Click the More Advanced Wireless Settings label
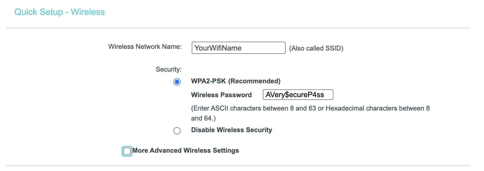 pos(186,150)
